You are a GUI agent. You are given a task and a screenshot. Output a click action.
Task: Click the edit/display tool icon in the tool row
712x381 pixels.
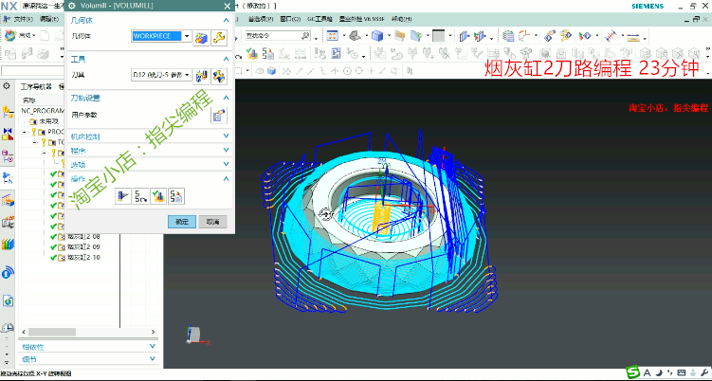point(219,76)
